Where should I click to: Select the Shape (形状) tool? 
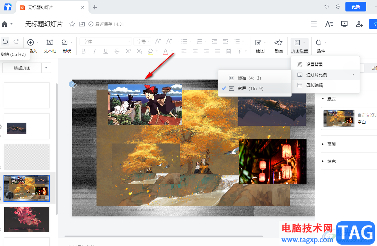click(67, 46)
